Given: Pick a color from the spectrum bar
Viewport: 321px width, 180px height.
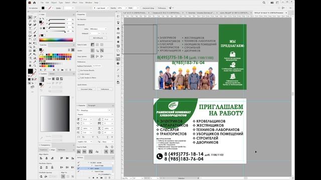Looking at the screenshot, I should [56, 40].
